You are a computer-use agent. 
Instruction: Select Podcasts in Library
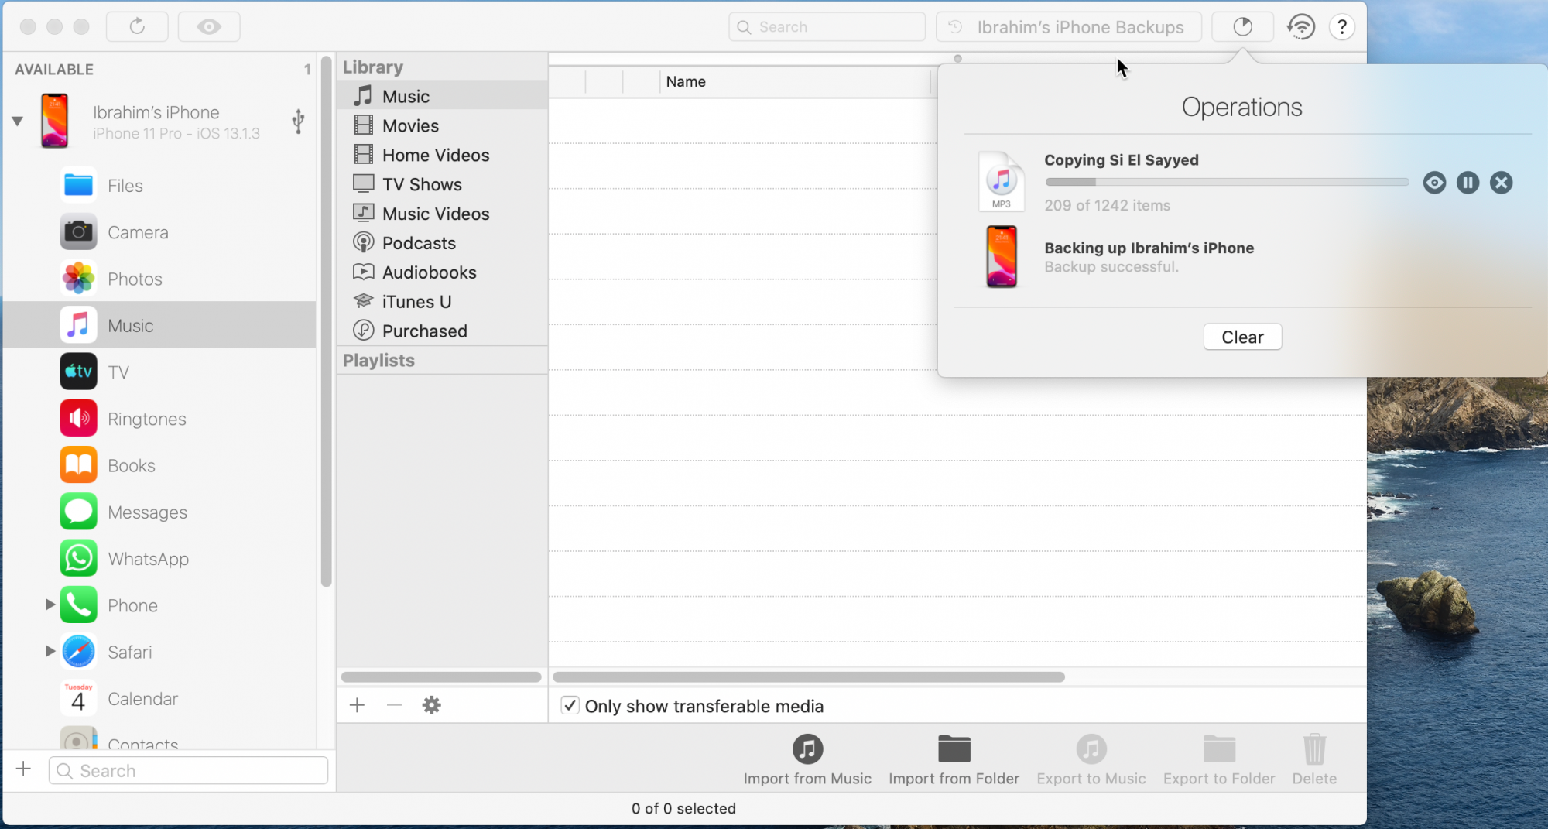(442, 243)
